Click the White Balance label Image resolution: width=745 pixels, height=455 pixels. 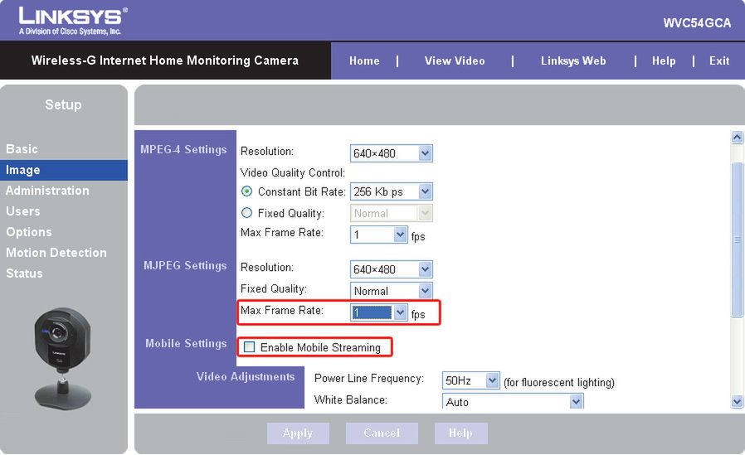coord(351,400)
